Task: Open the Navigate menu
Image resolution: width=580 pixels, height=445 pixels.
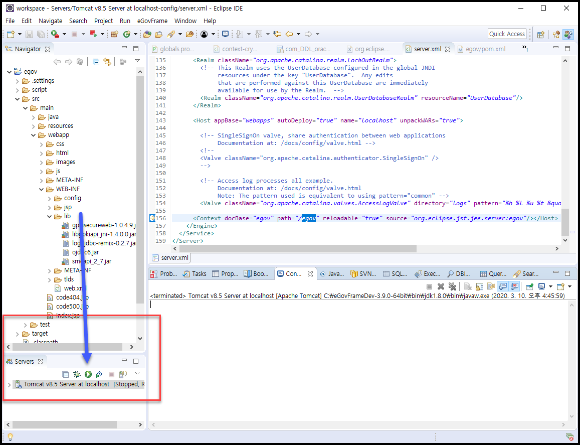Action: pos(50,21)
